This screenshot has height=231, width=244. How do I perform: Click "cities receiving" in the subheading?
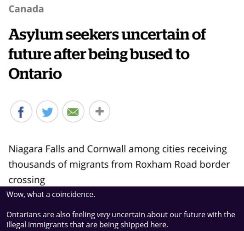pyautogui.click(x=194, y=149)
